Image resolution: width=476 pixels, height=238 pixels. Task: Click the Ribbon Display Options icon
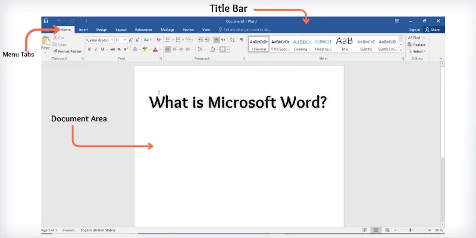[x=397, y=21]
